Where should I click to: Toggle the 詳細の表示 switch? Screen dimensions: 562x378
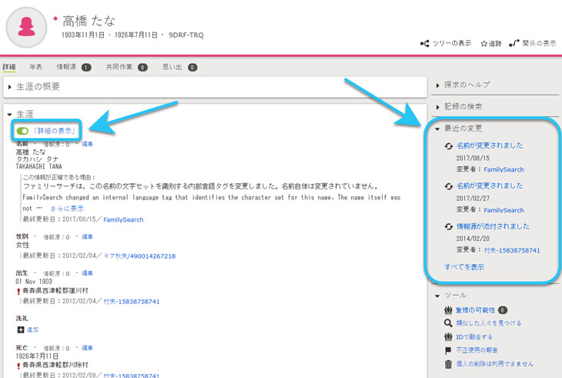pyautogui.click(x=22, y=131)
